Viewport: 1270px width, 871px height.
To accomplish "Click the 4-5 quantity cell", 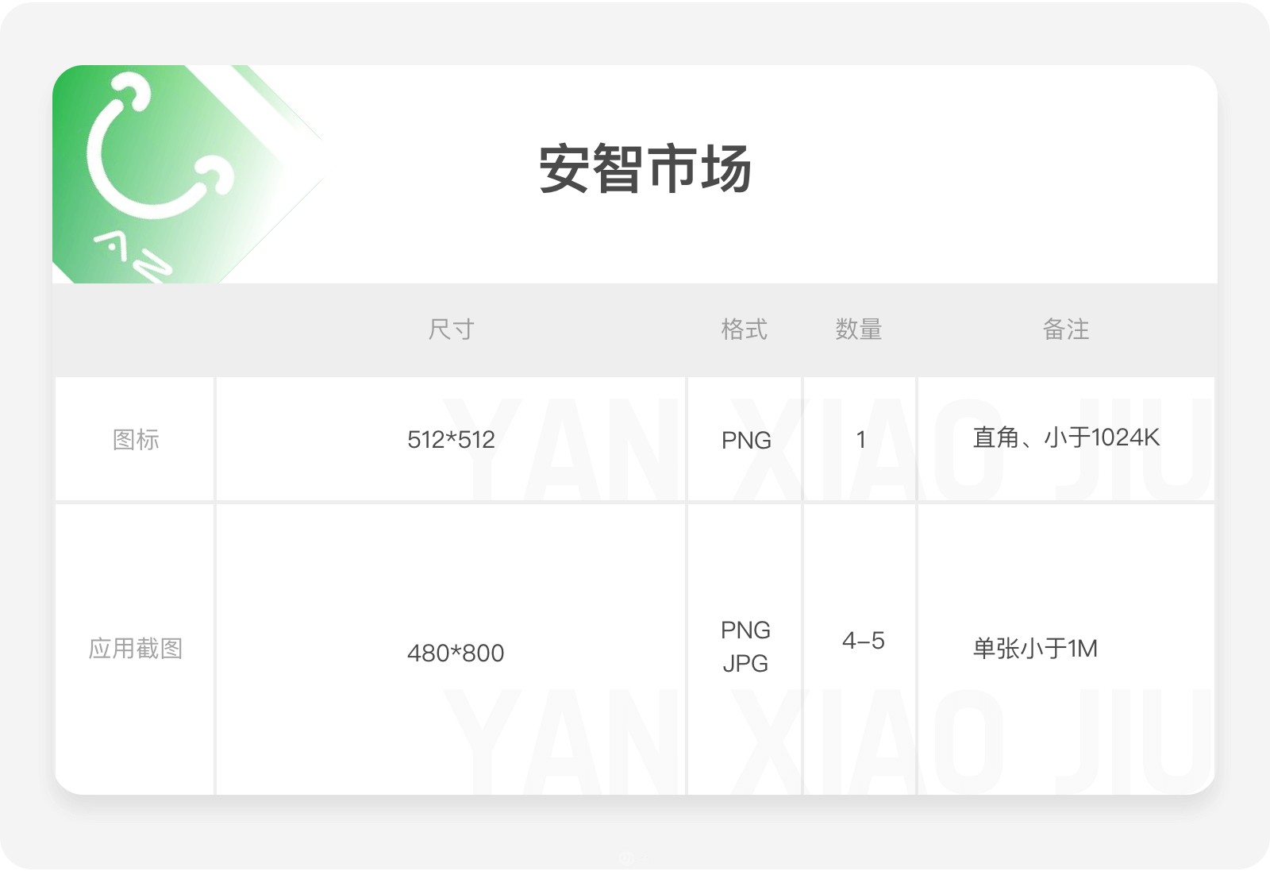I will pos(863,641).
